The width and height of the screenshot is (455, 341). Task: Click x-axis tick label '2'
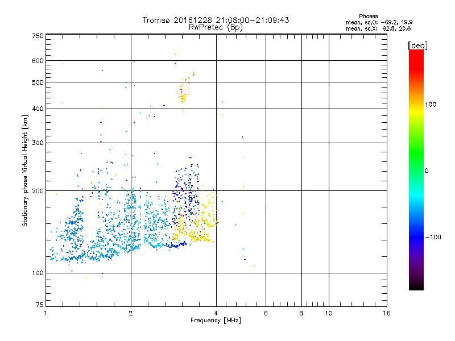tap(131, 313)
